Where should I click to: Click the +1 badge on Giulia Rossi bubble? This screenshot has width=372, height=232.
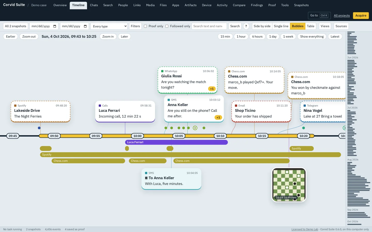(x=212, y=89)
